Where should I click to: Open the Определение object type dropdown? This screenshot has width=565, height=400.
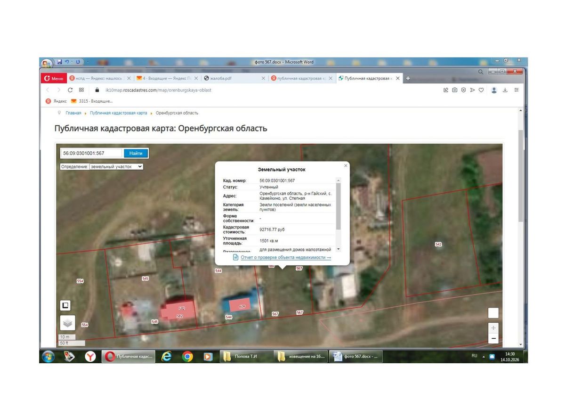click(116, 166)
